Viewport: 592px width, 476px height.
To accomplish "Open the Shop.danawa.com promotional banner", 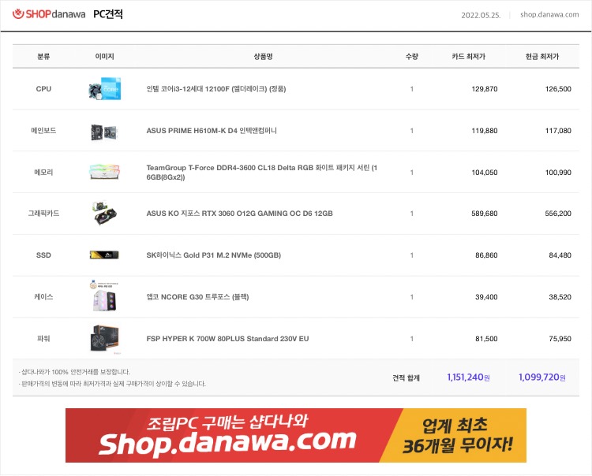I will 296,435.
